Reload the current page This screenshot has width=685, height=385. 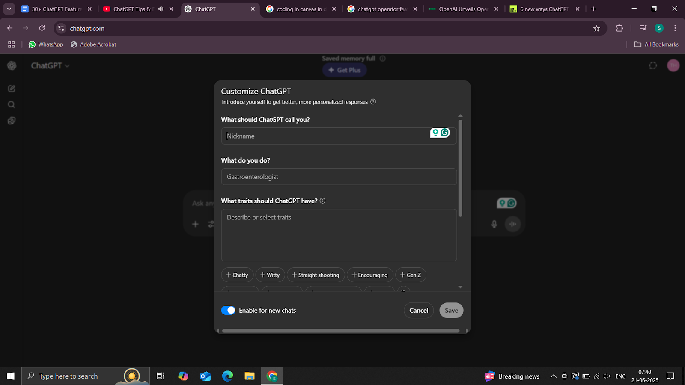42,28
